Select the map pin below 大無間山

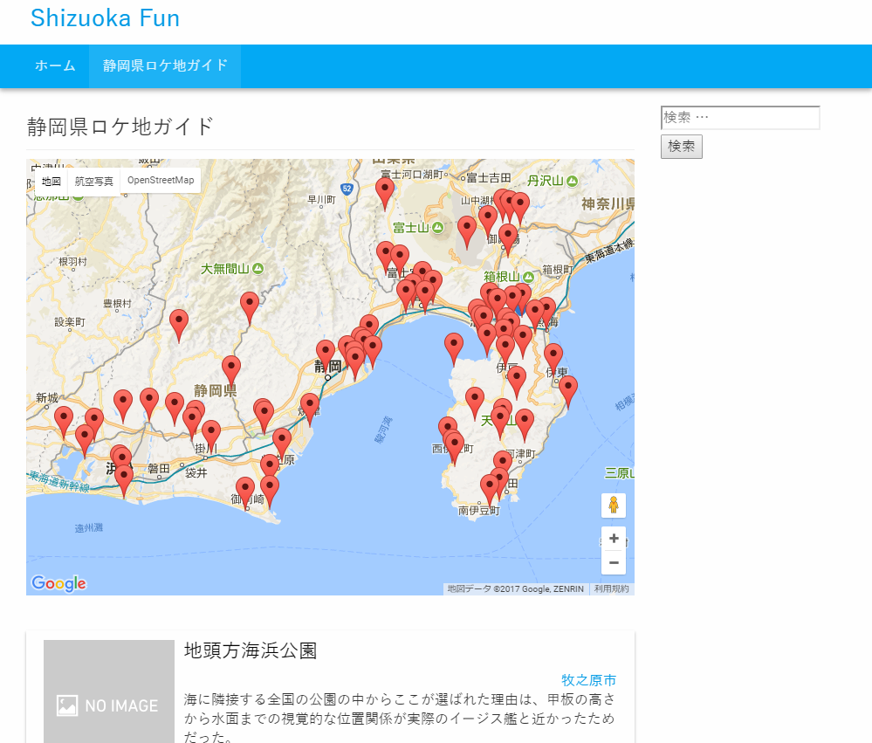pyautogui.click(x=249, y=308)
